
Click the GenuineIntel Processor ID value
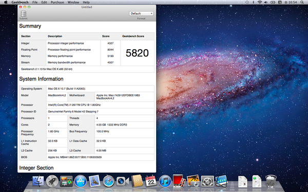pos(73,112)
